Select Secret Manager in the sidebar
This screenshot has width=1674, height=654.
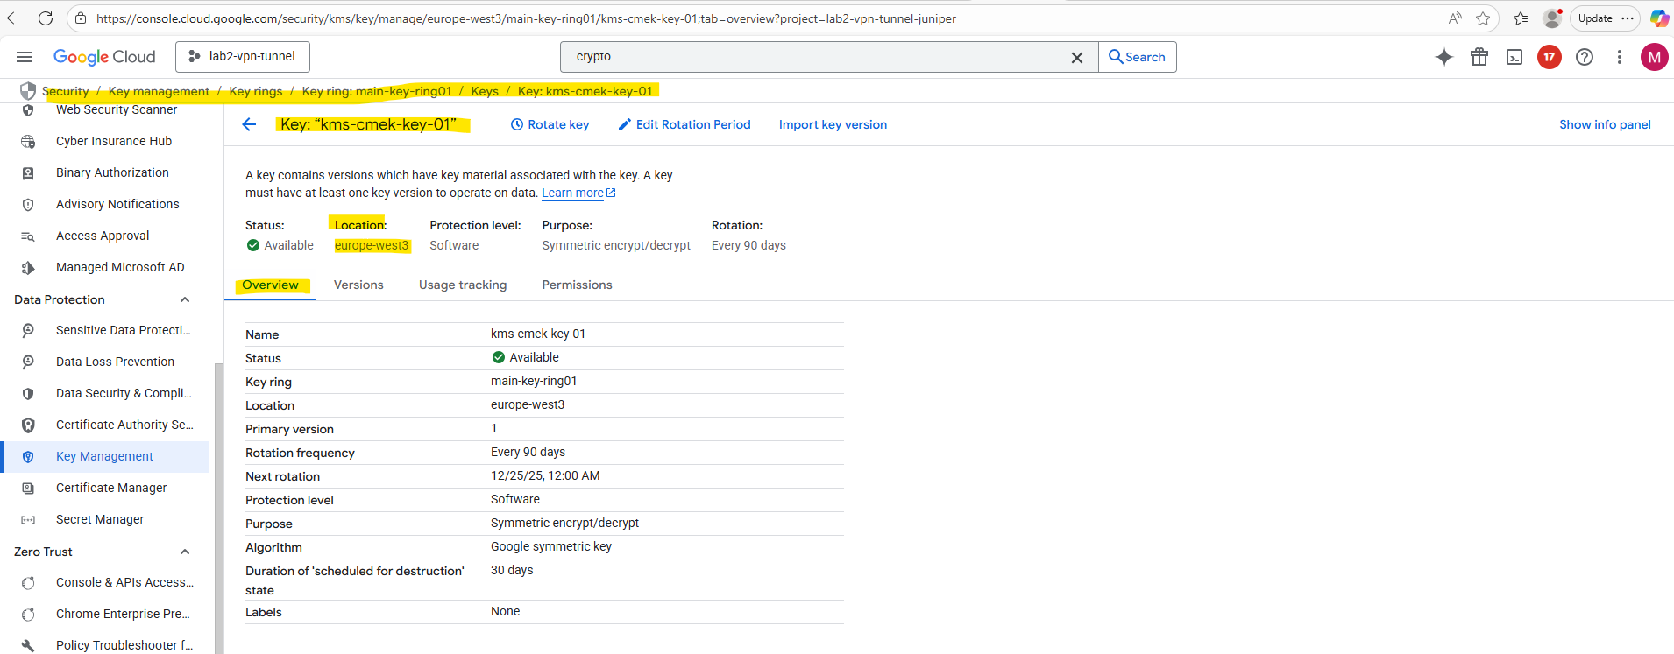pyautogui.click(x=100, y=519)
